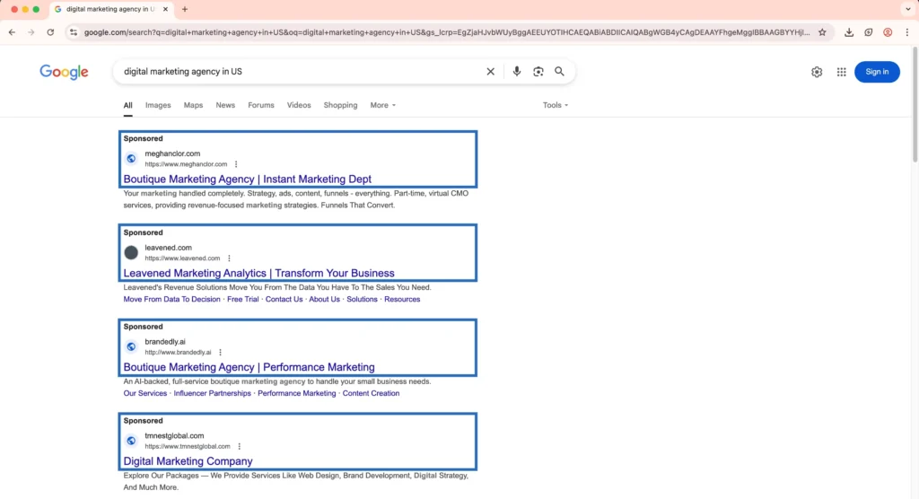
Task: Start voice search with microphone
Action: (x=516, y=72)
